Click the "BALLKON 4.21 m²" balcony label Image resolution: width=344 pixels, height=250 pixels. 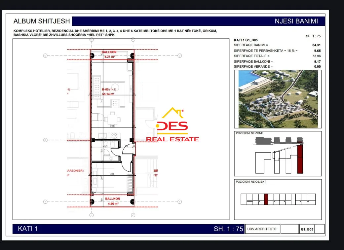[x=109, y=54]
